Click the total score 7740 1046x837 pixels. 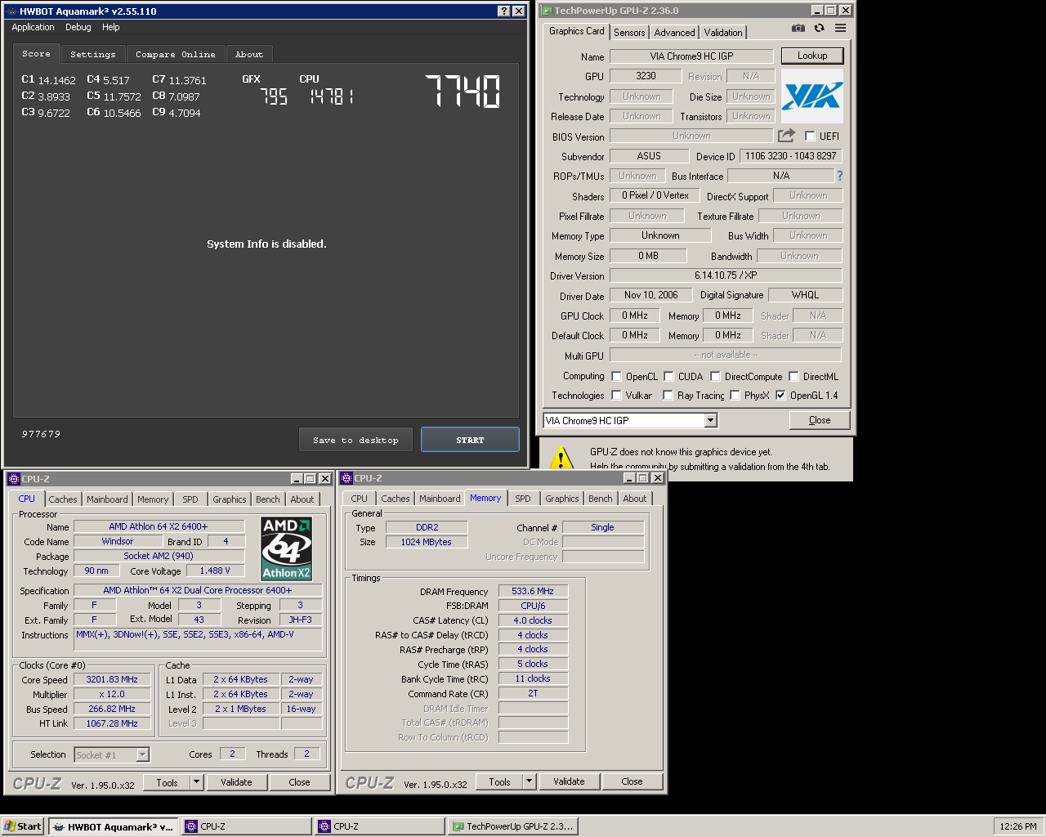(x=463, y=92)
